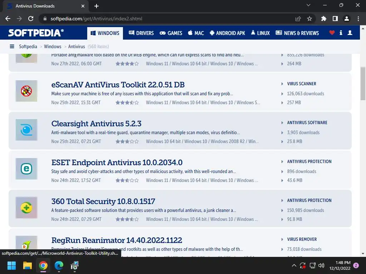This screenshot has width=366, height=274.
Task: Switch to the Android APK section
Action: point(227,33)
